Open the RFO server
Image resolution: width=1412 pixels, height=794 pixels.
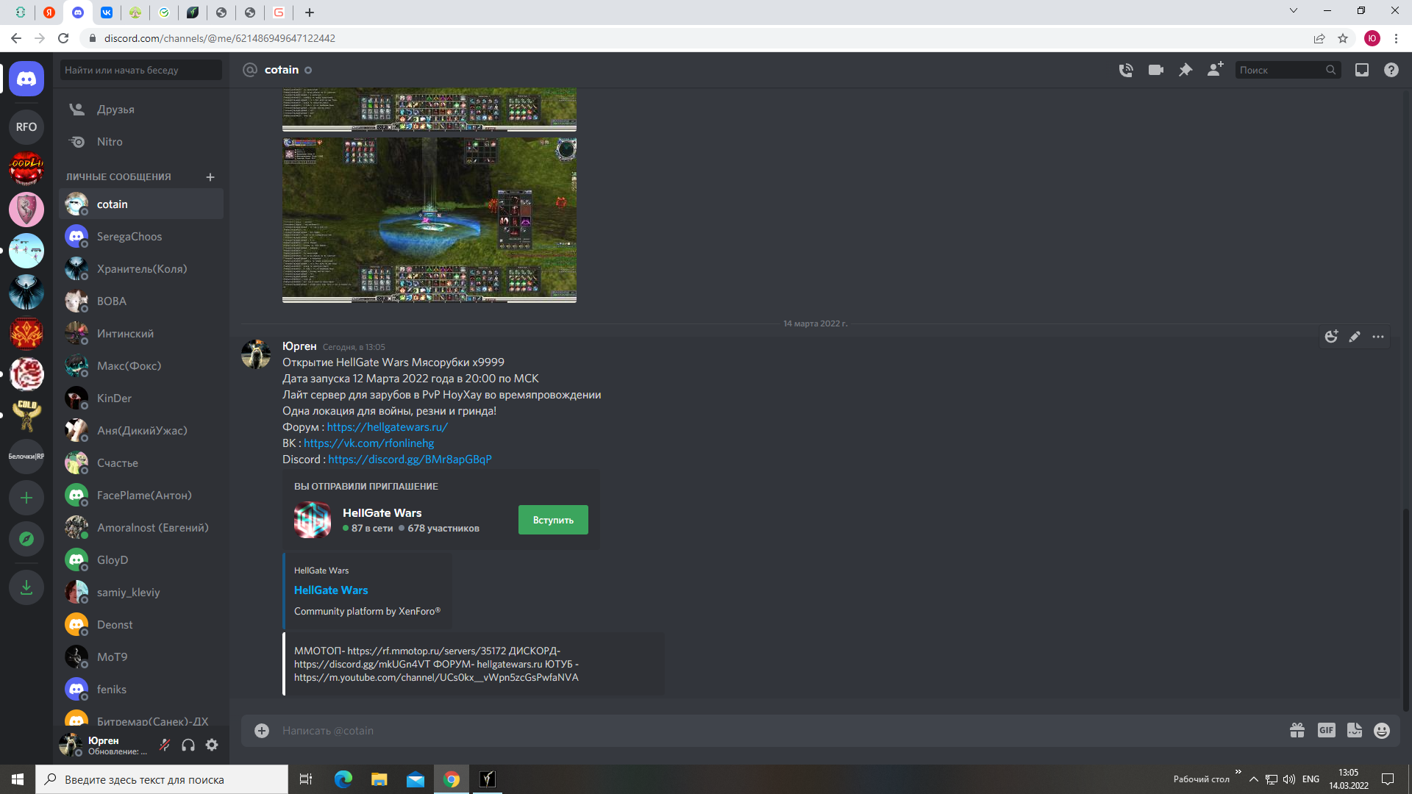click(x=26, y=126)
